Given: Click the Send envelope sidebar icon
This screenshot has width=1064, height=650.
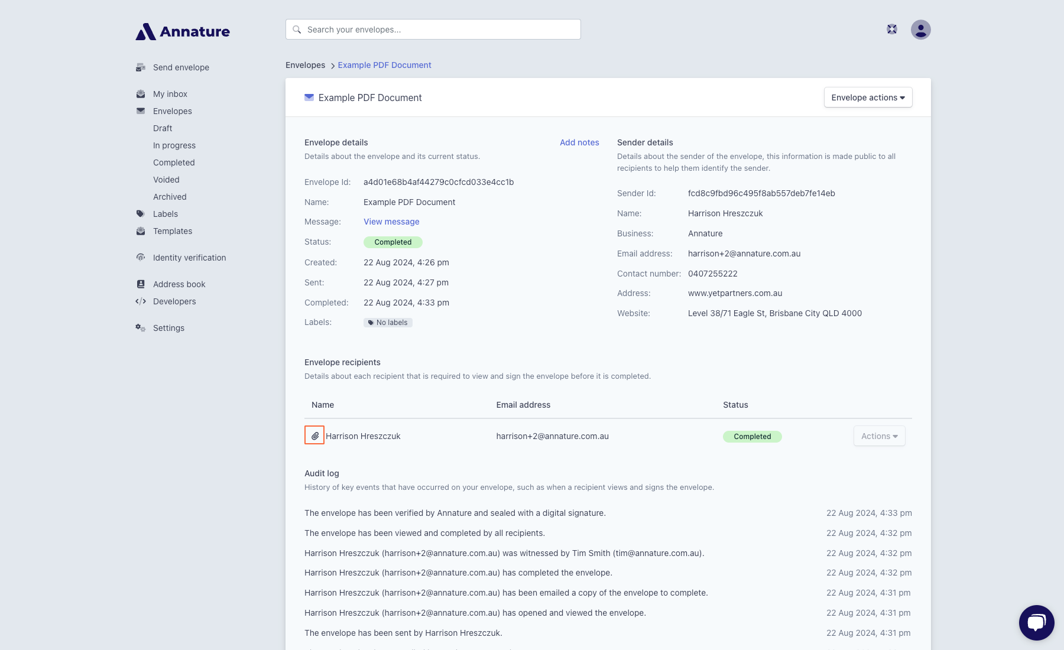Looking at the screenshot, I should (x=141, y=67).
